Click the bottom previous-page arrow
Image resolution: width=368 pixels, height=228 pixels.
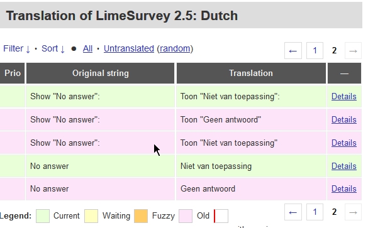[293, 212]
